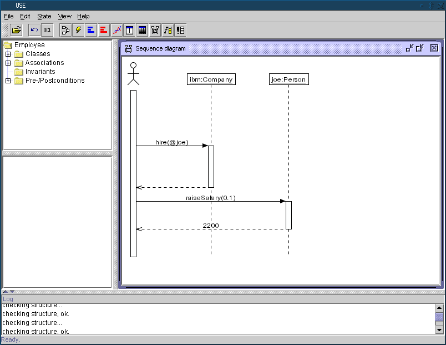Select the Employee root tree item
The width and height of the screenshot is (446, 345).
29,45
